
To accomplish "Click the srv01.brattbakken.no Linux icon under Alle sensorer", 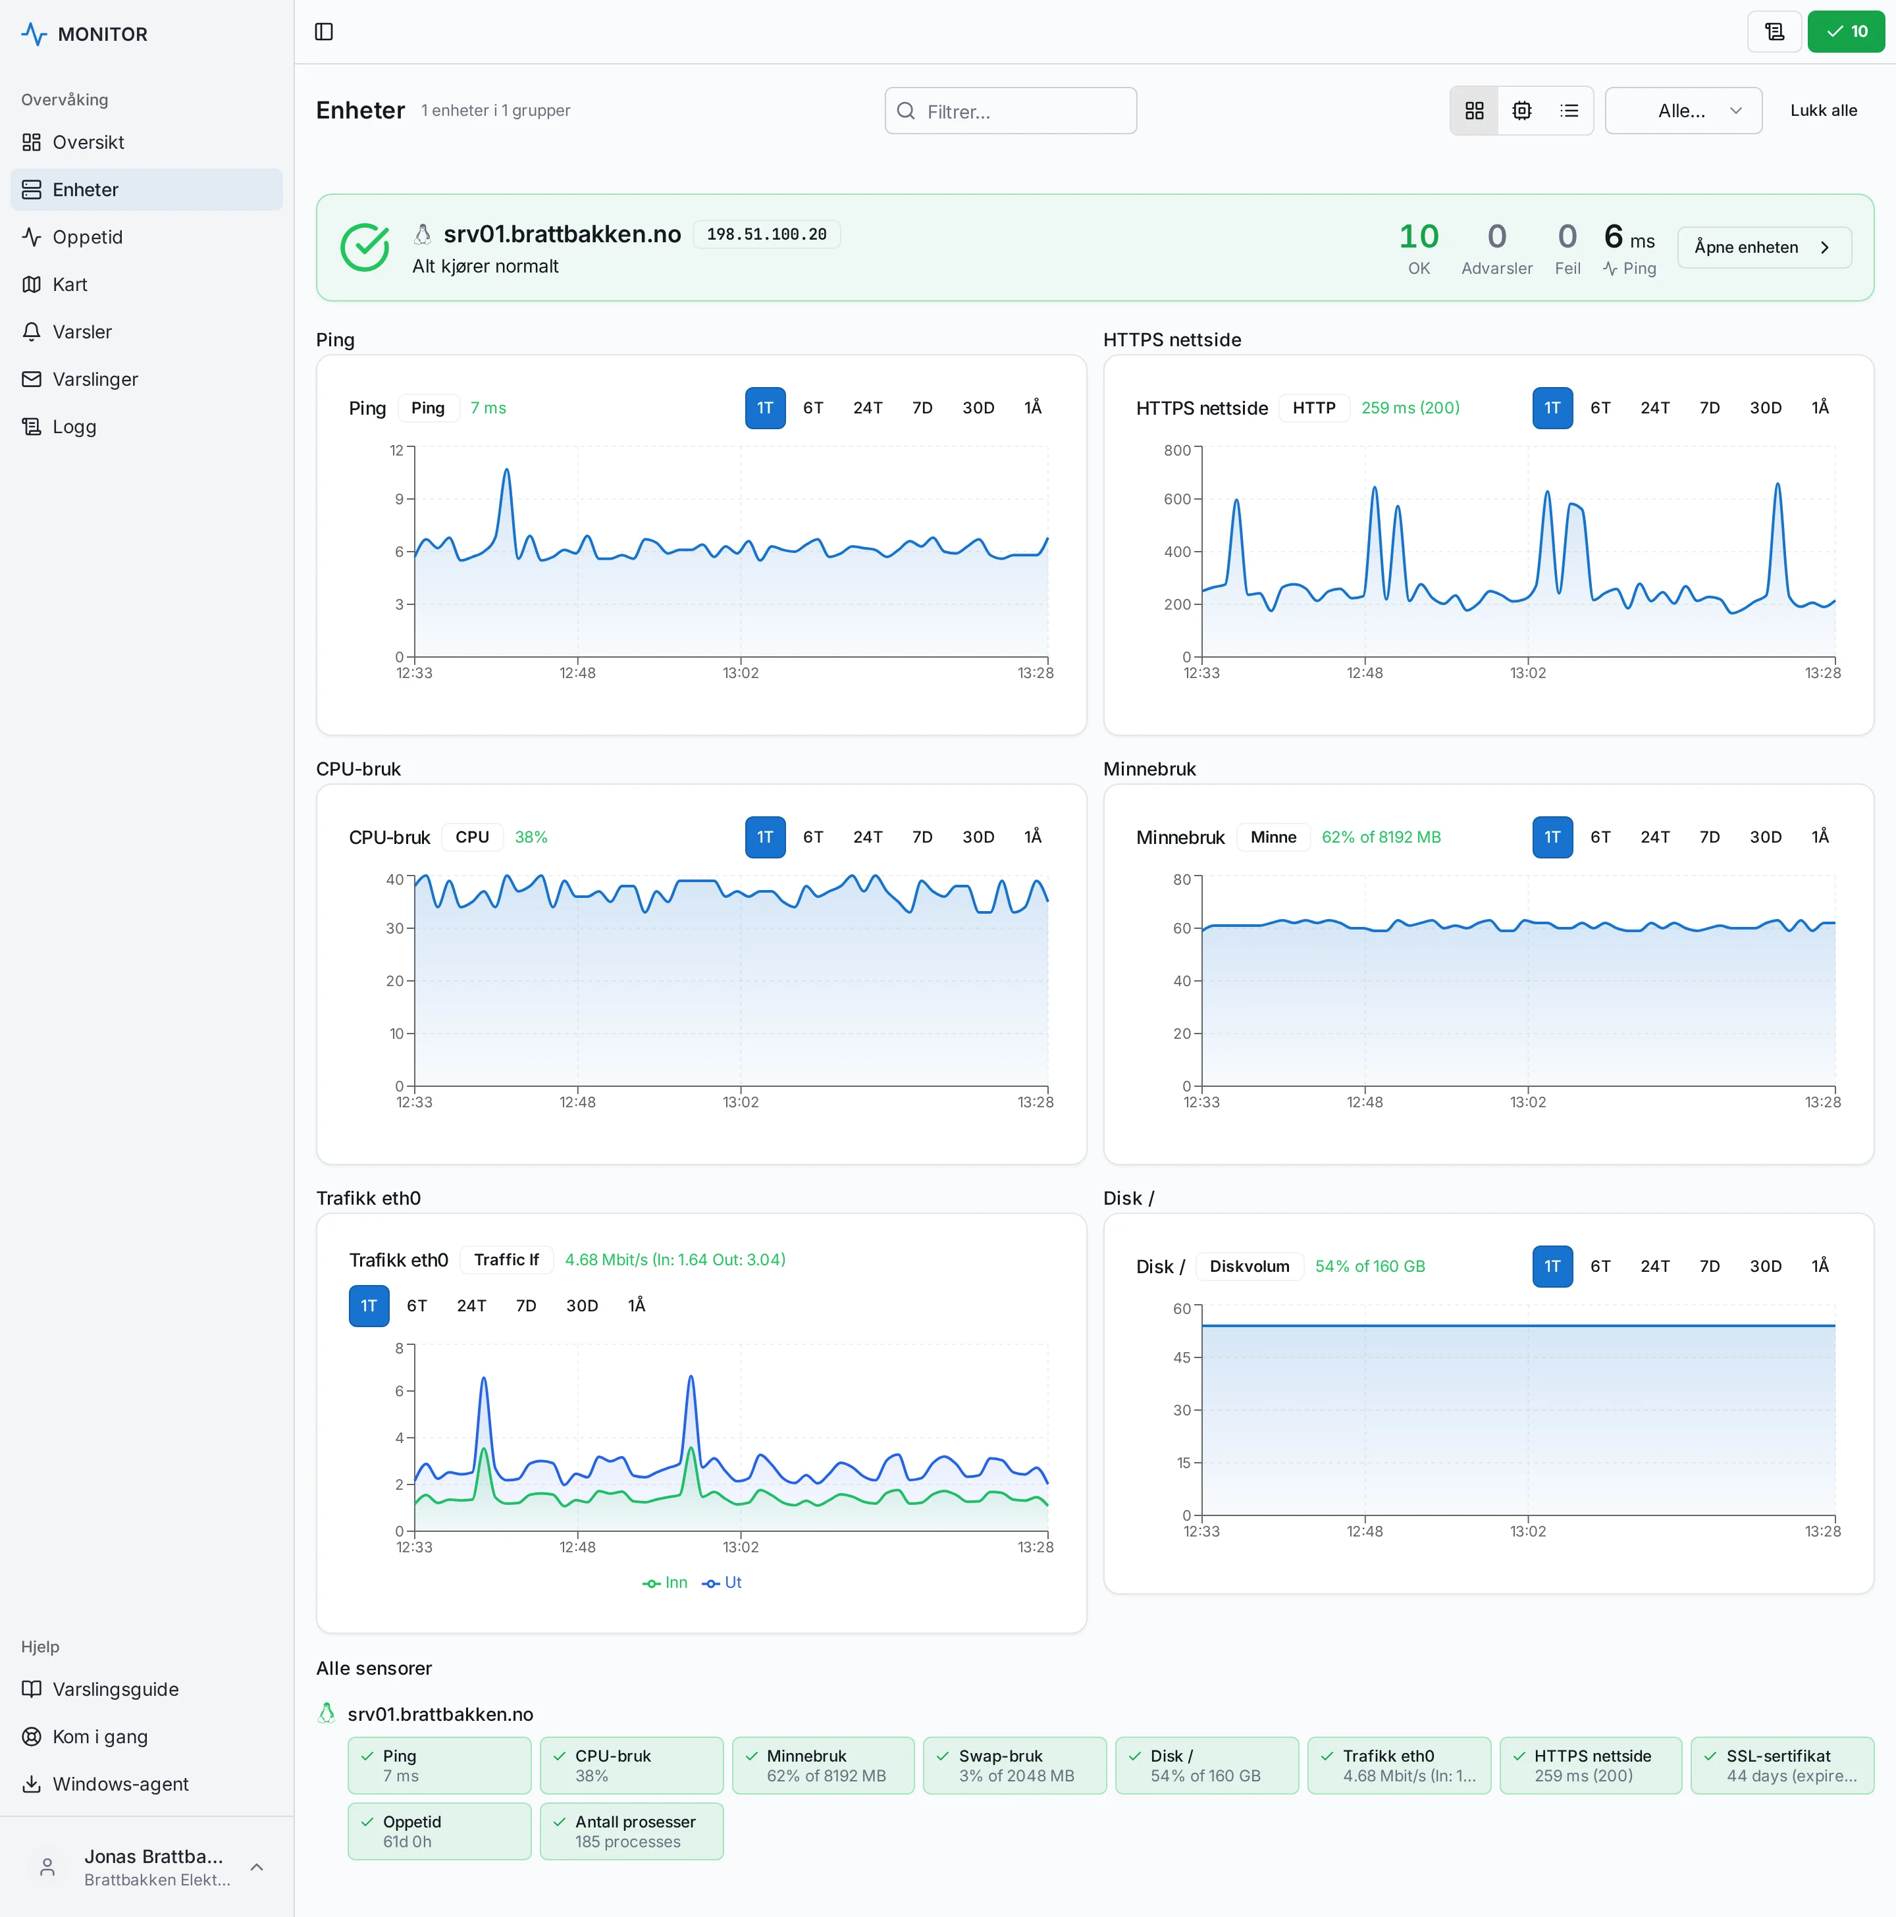I will [x=327, y=1714].
